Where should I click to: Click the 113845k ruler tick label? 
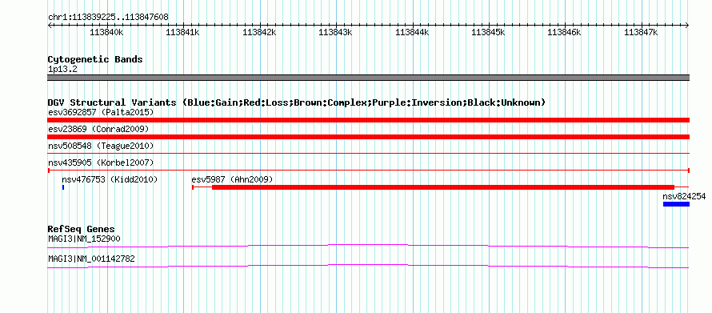(489, 33)
